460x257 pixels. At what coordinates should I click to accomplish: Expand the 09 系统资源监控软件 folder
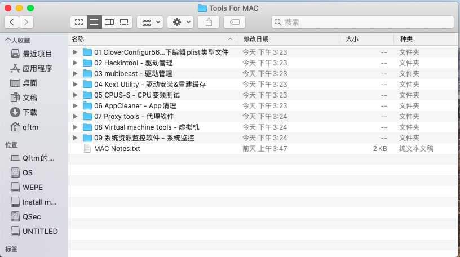pyautogui.click(x=76, y=138)
